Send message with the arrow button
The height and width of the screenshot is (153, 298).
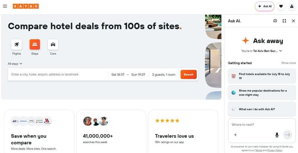(288, 135)
